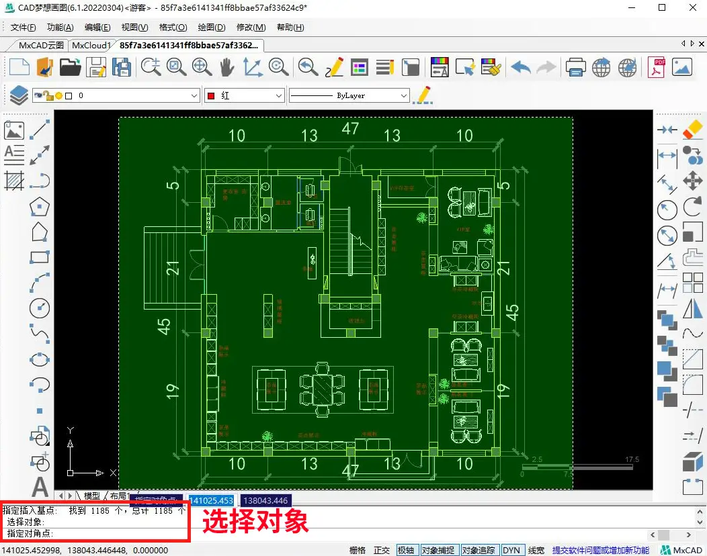Select the Pan hand tool
Screen dimensions: 707x556
tap(226, 67)
